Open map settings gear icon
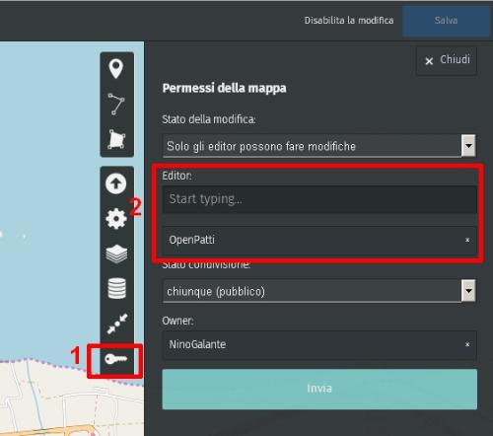Screen dimensions: 493x436 coord(116,219)
